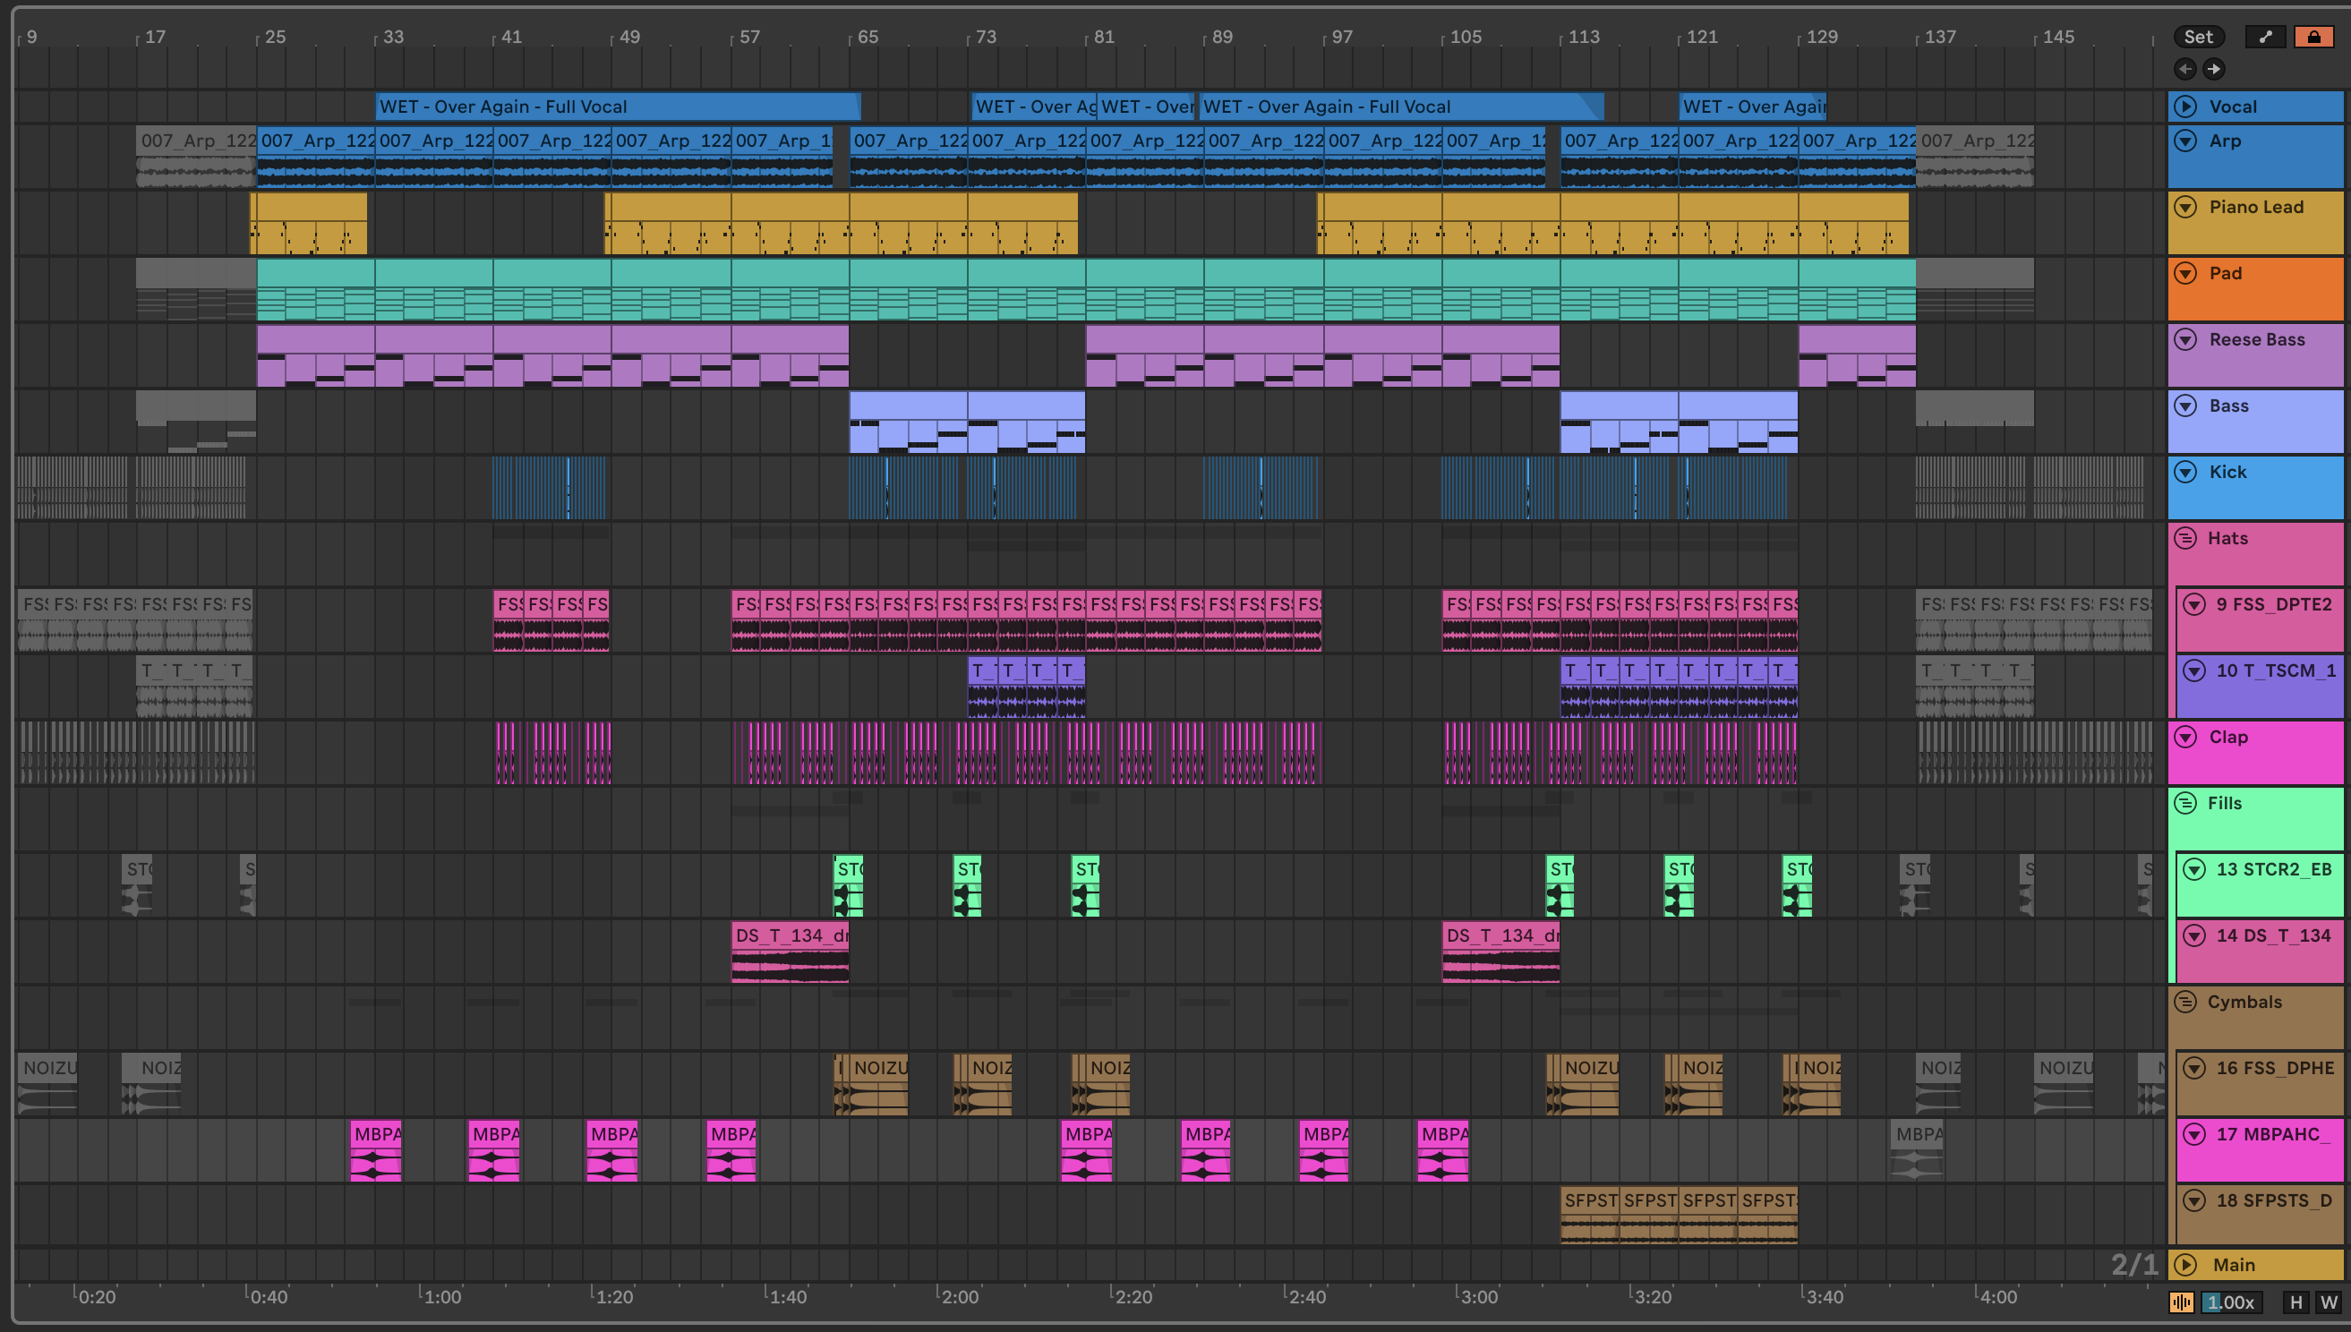Unfold the Main track with its arrow
2351x1332 pixels.
coord(2185,1265)
